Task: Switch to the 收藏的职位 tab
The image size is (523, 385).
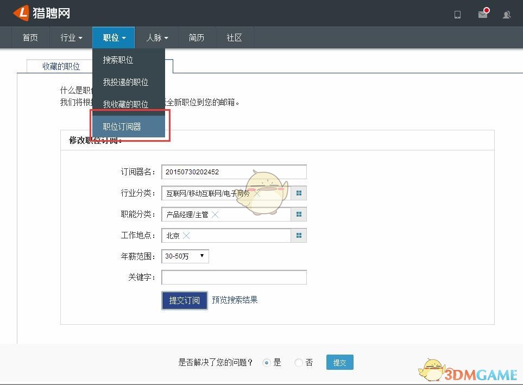Action: [x=61, y=66]
